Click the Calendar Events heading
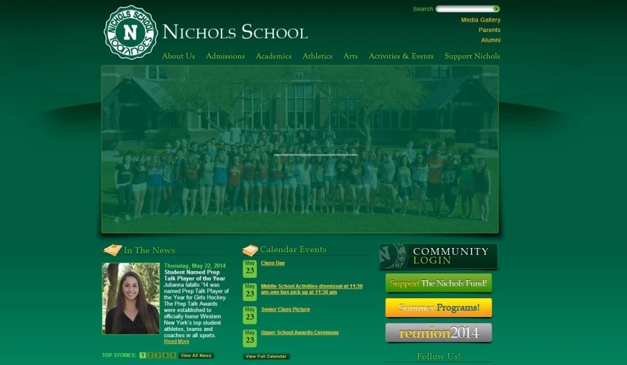627x365 pixels. 293,249
